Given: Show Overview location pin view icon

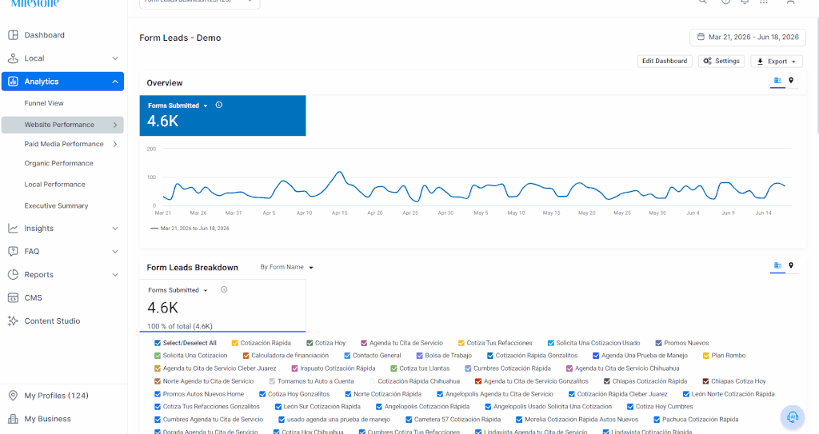Looking at the screenshot, I should click(x=791, y=81).
